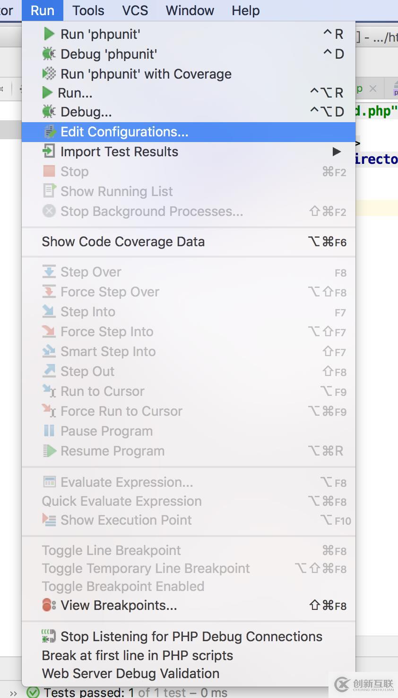Open the Help menu
Screen dimensions: 398x698
tap(246, 10)
